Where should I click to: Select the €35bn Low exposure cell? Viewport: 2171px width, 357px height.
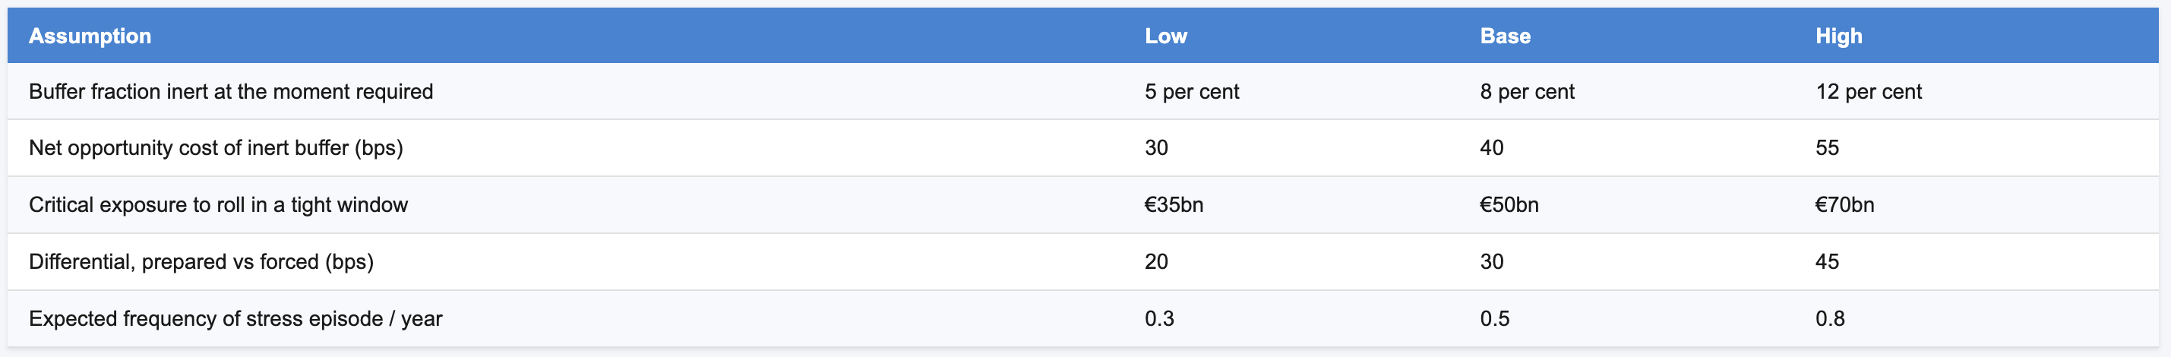click(1174, 204)
